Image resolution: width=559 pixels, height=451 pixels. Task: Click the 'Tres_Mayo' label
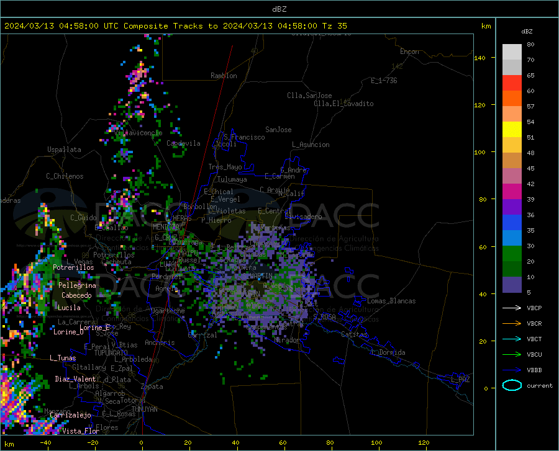pos(225,167)
